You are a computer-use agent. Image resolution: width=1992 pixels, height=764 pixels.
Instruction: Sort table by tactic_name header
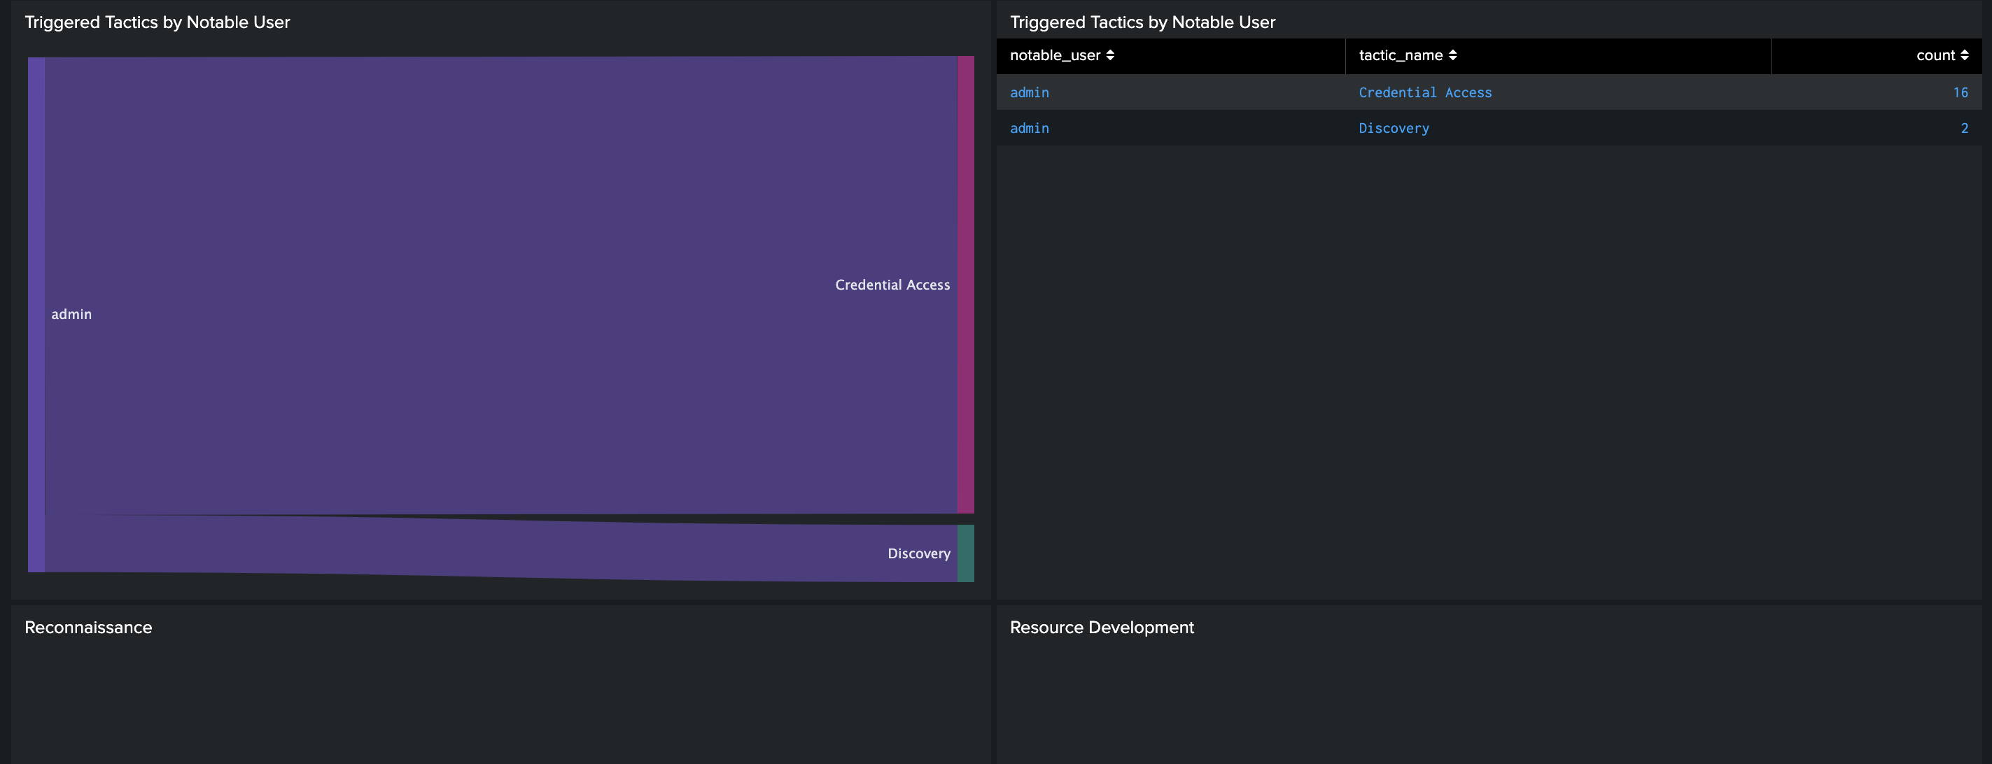(1401, 55)
